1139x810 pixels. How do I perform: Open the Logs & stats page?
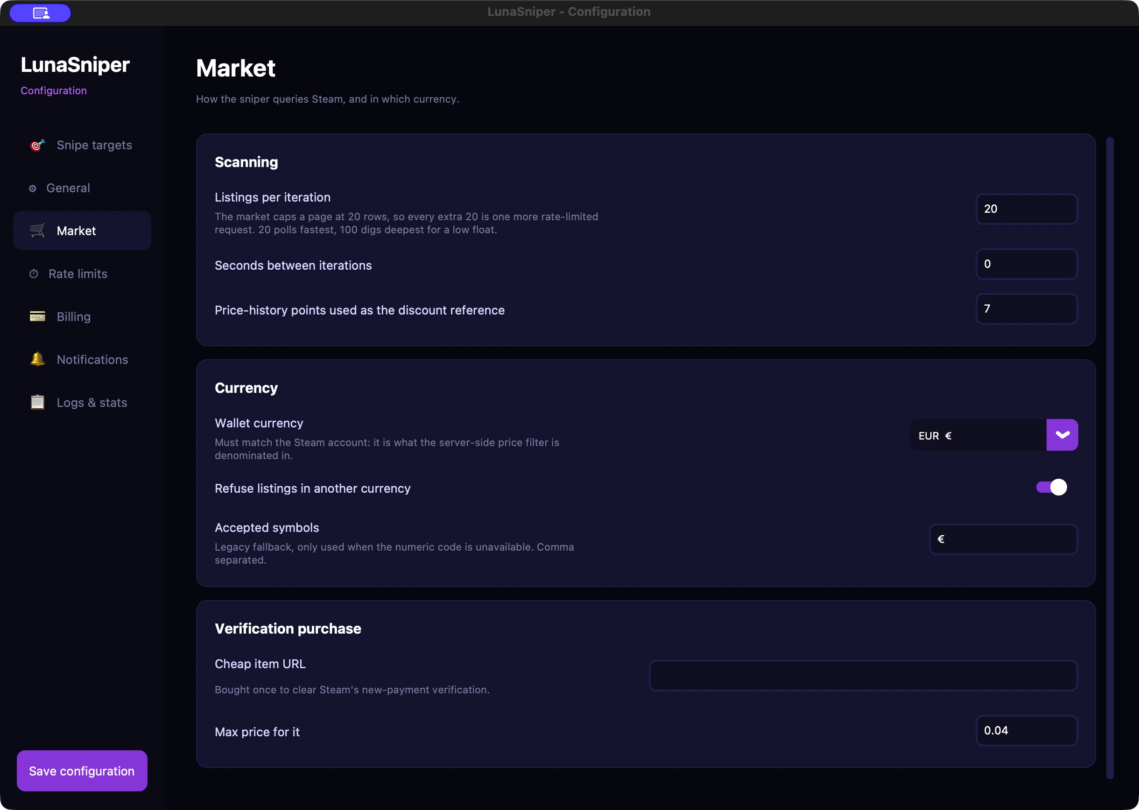click(x=82, y=403)
